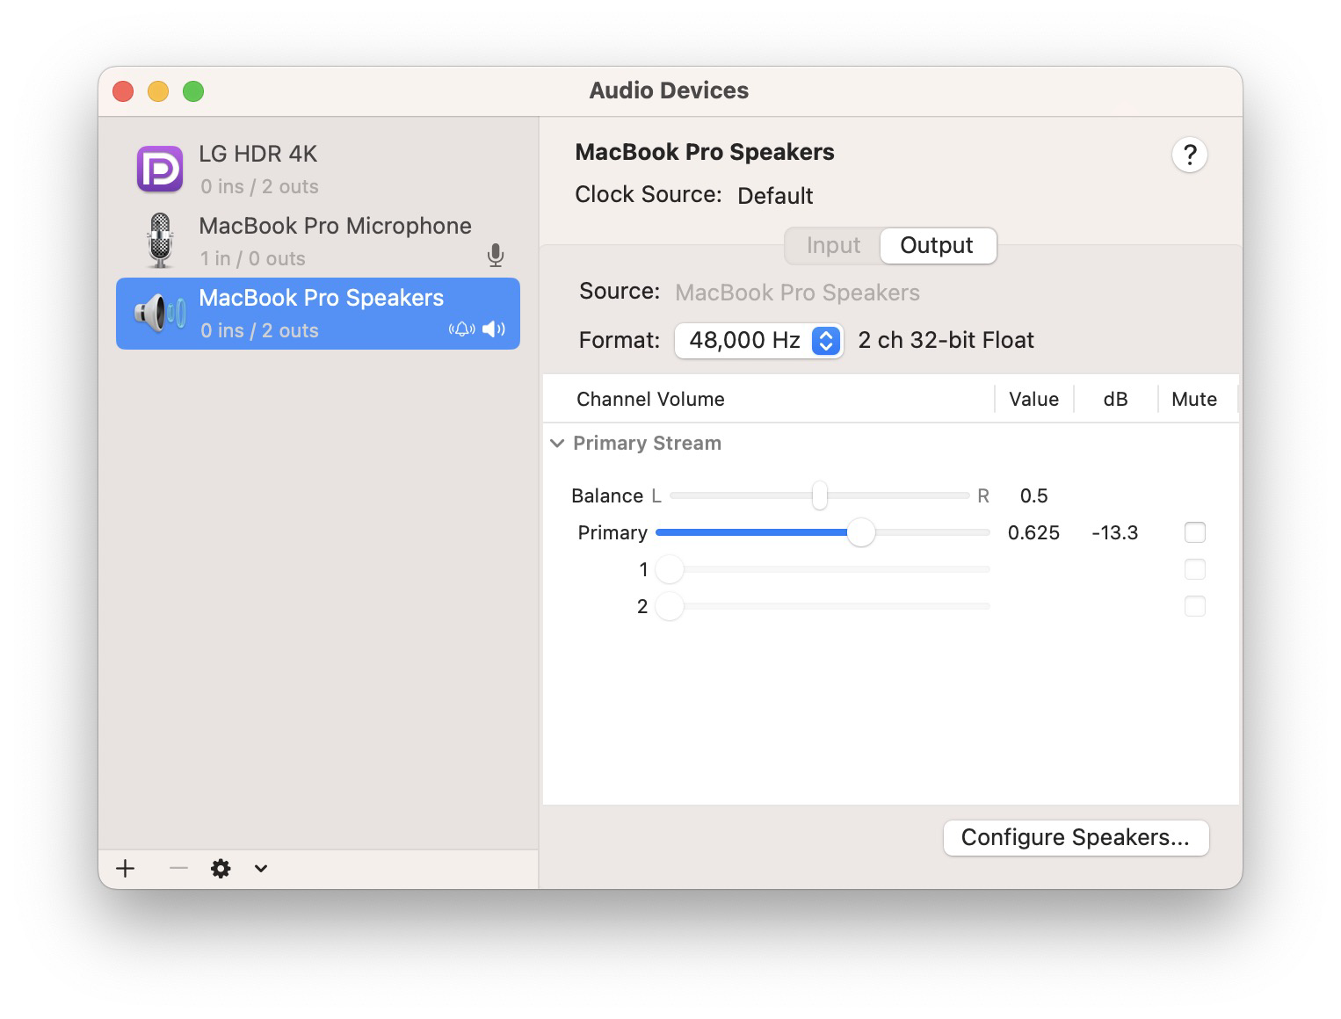The height and width of the screenshot is (1019, 1341).
Task: Click the default sound output speaker indicator
Action: (x=494, y=329)
